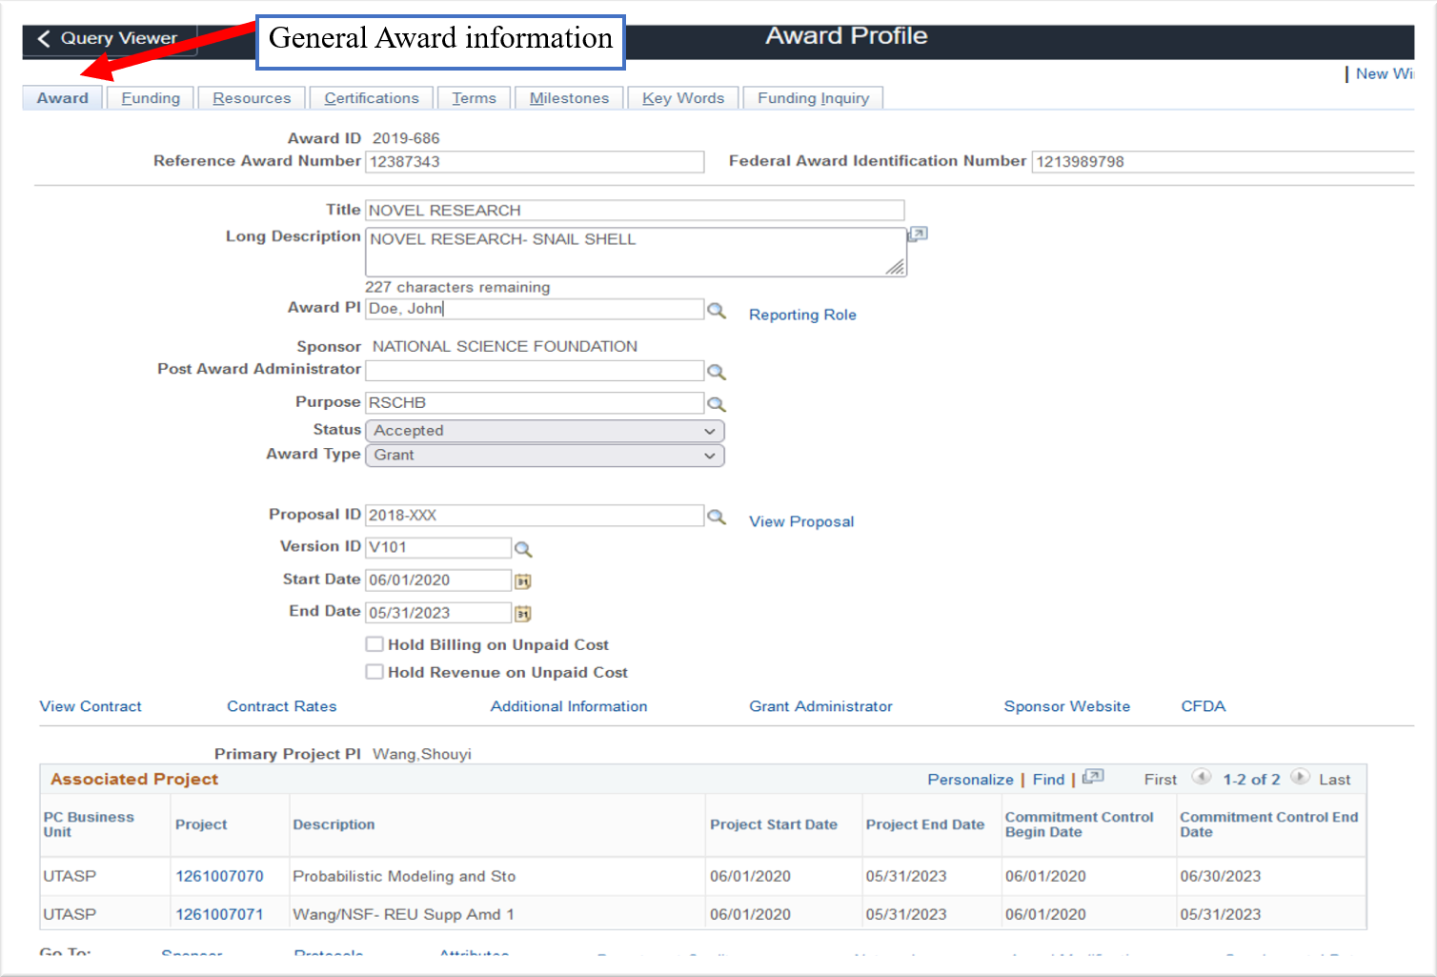The height and width of the screenshot is (977, 1437).
Task: Click the Associated Project grid popup icon
Action: [1093, 778]
